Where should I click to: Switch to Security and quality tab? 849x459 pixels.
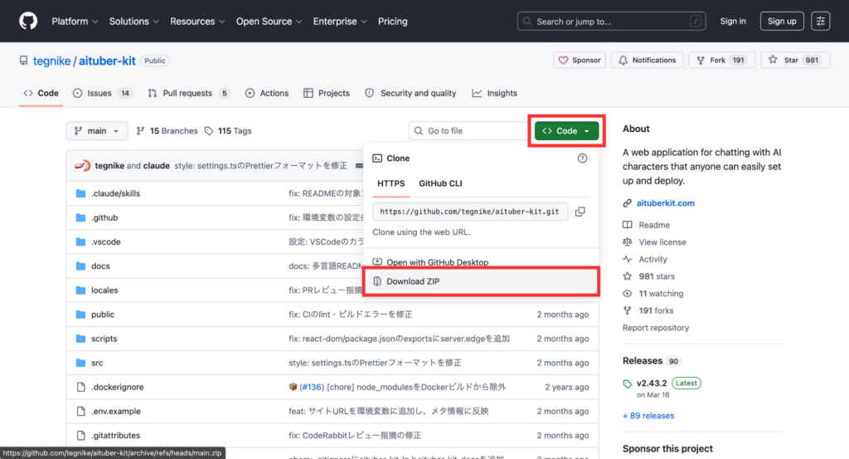click(x=411, y=93)
